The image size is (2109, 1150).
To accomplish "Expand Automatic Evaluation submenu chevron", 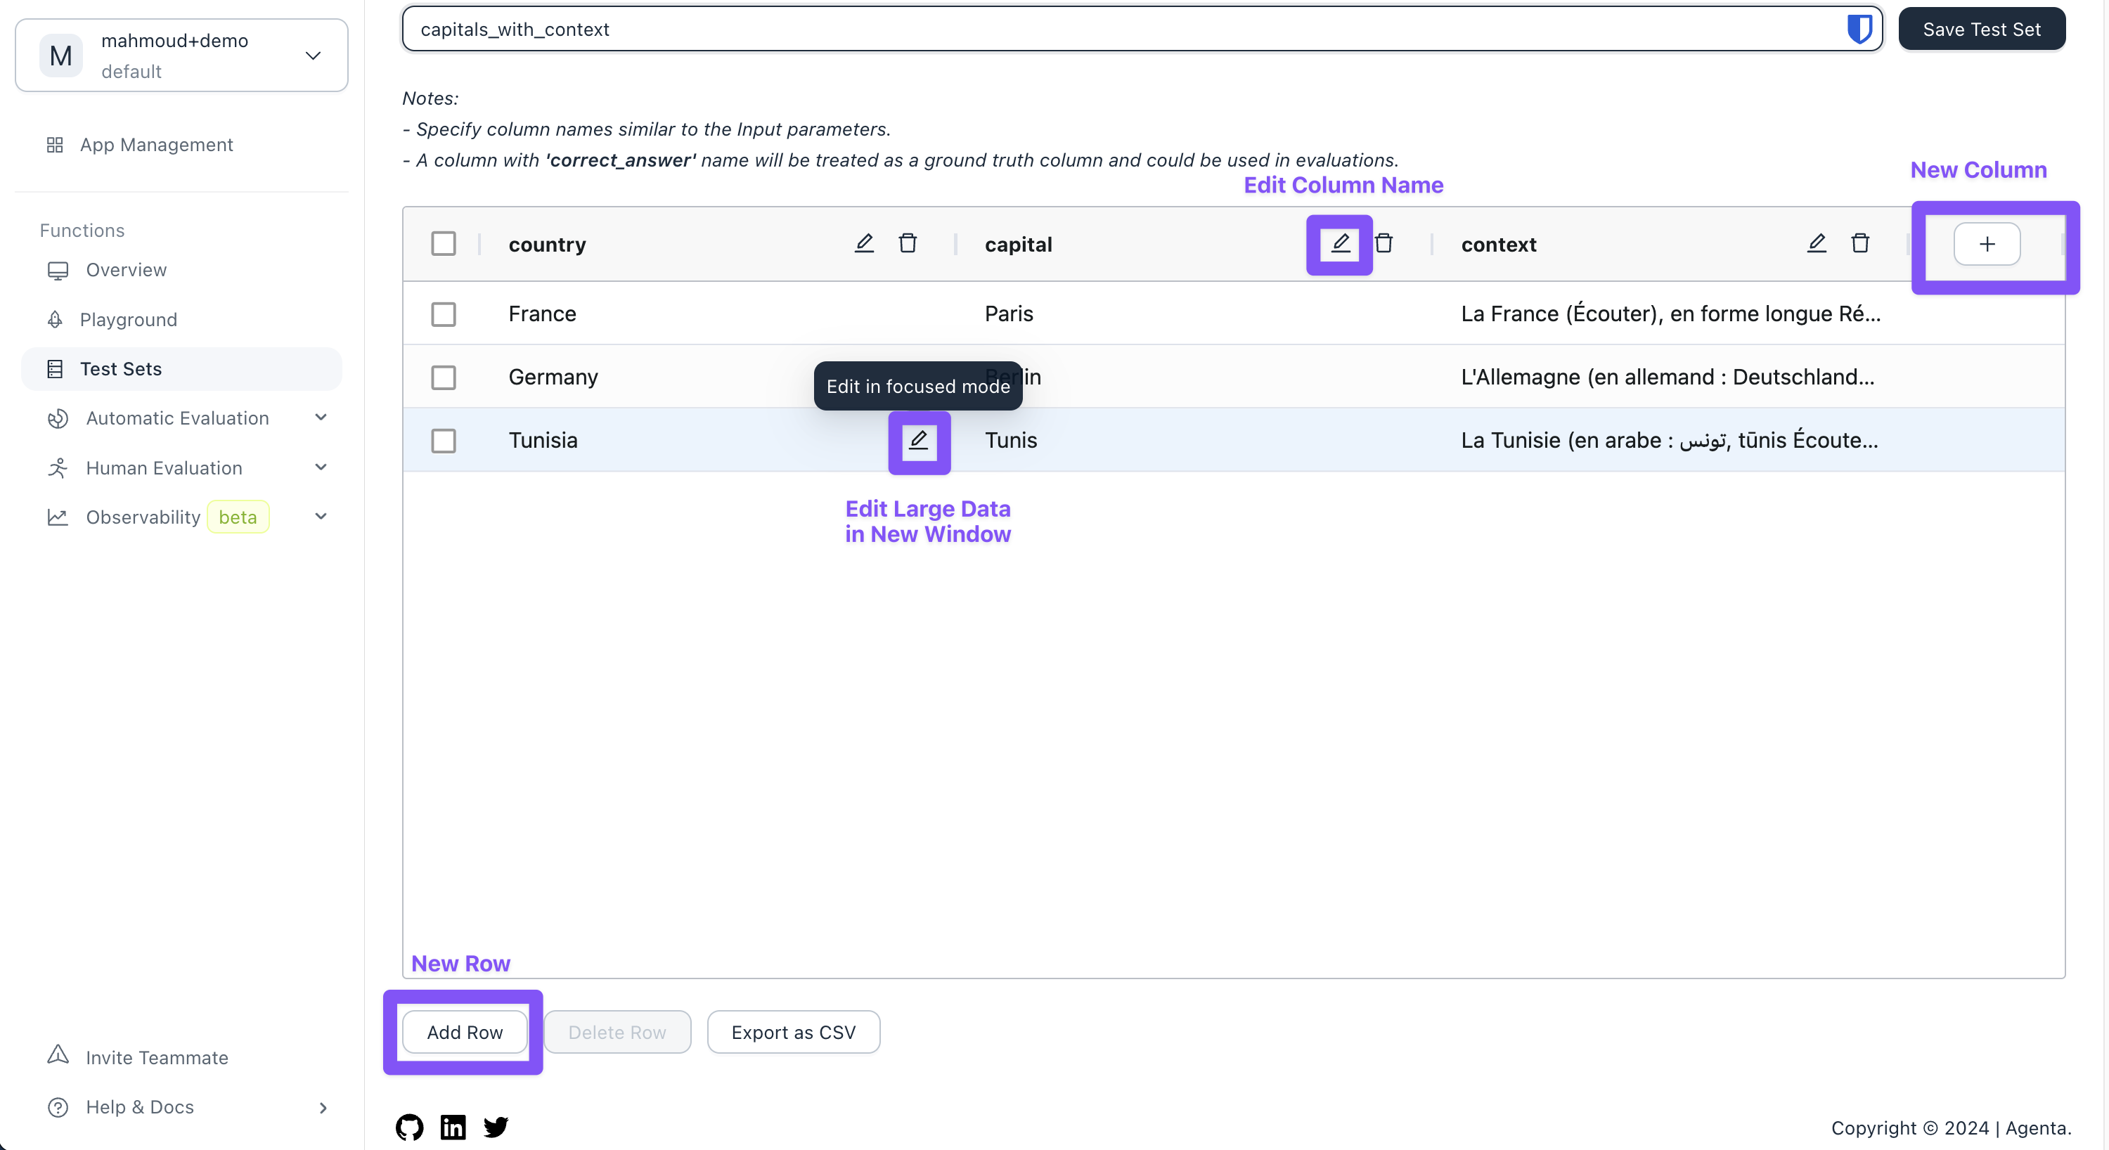I will (321, 418).
